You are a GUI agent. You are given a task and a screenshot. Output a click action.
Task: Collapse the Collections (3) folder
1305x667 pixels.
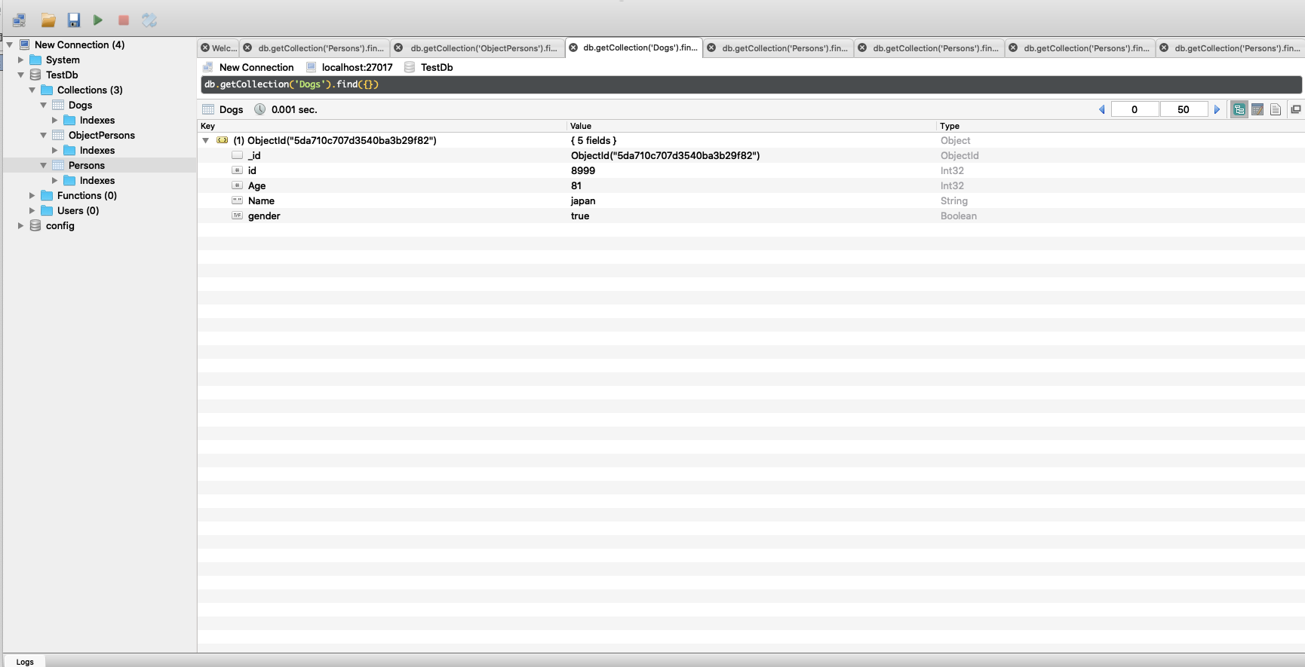pyautogui.click(x=32, y=90)
